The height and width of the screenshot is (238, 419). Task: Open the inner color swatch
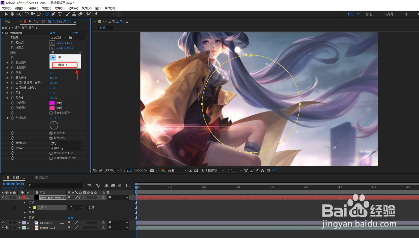point(52,103)
